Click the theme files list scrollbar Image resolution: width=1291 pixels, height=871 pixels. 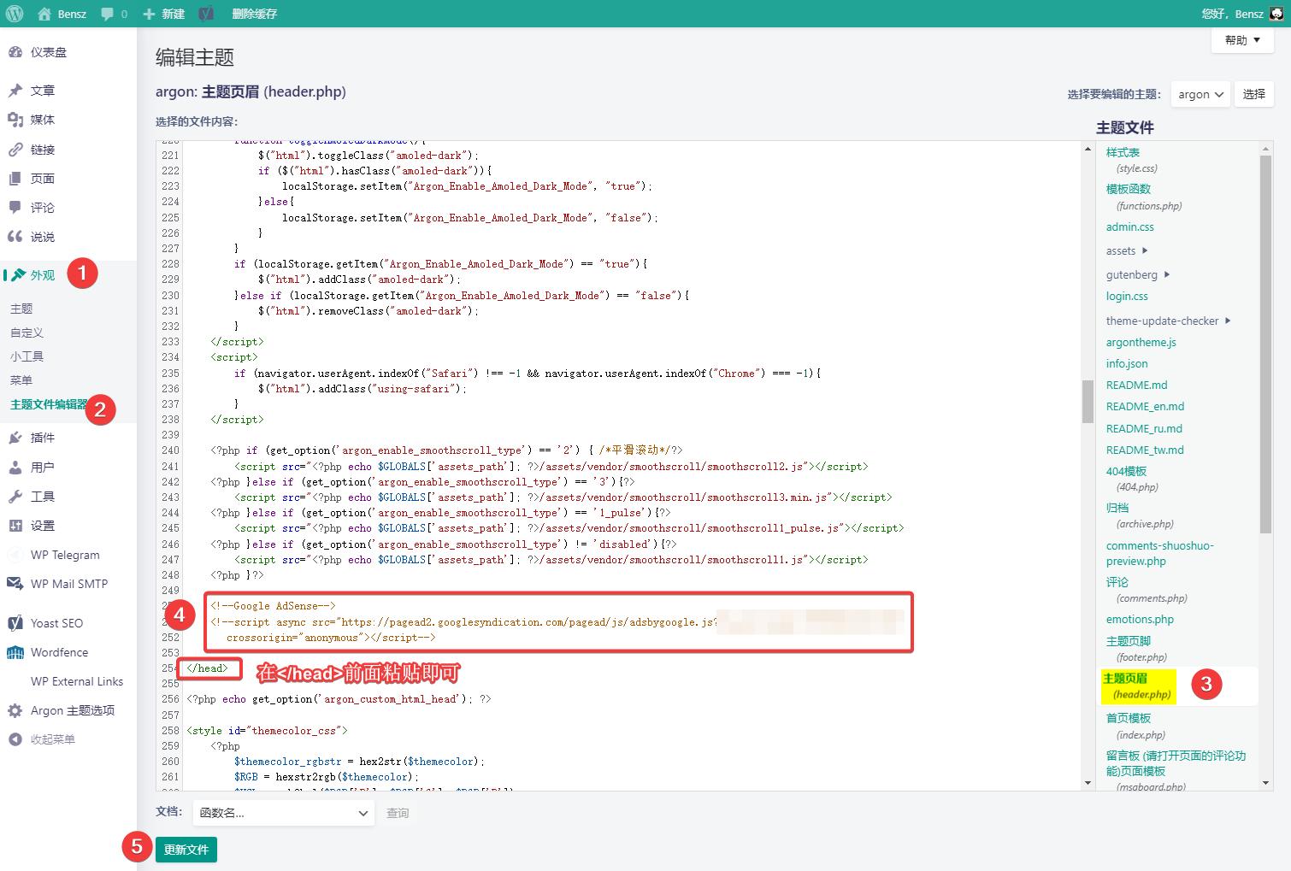(x=1266, y=344)
